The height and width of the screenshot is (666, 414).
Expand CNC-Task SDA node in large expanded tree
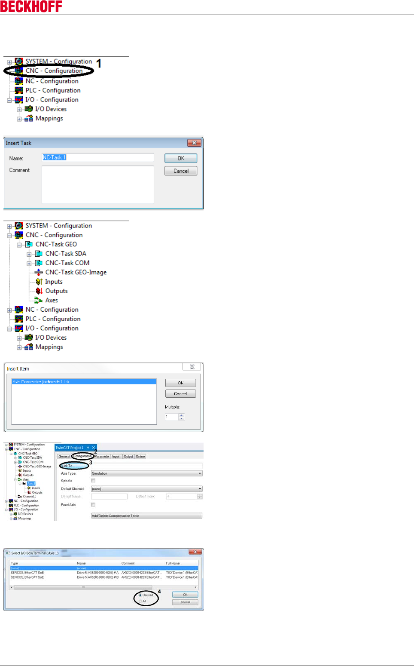(29, 254)
